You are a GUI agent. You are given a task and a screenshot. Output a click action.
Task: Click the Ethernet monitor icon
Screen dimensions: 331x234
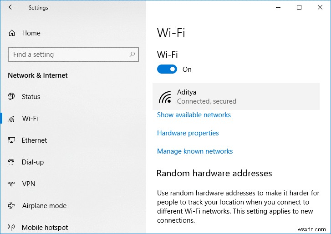12,140
